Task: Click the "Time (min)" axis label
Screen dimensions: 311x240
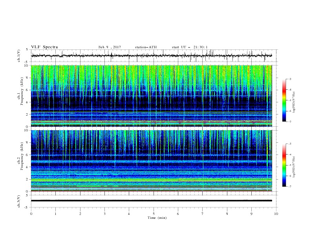Action: [x=157, y=218]
